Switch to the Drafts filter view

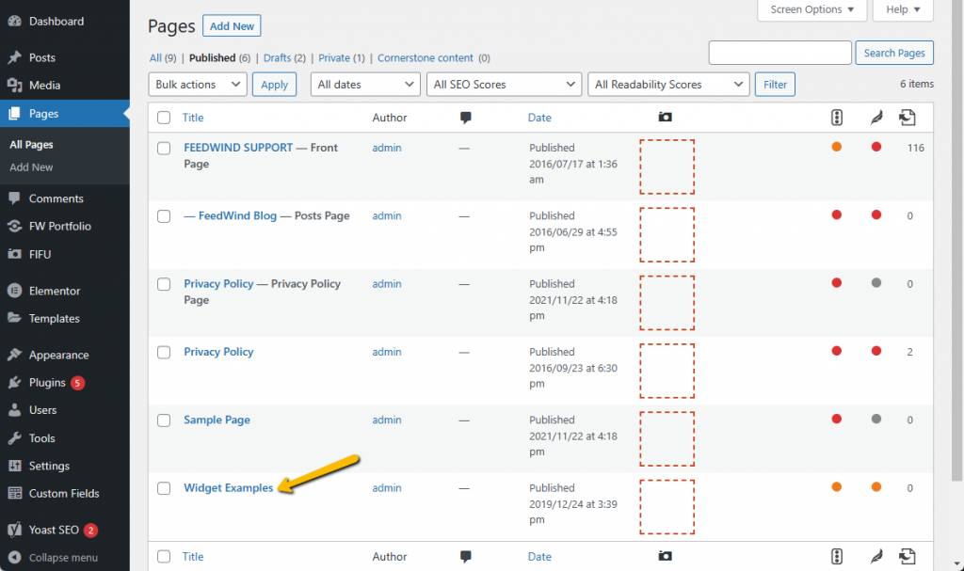pos(279,57)
